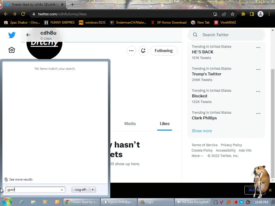Switch to All Data Encrypted taskbar window
This screenshot has width=275, height=206.
click(193, 202)
